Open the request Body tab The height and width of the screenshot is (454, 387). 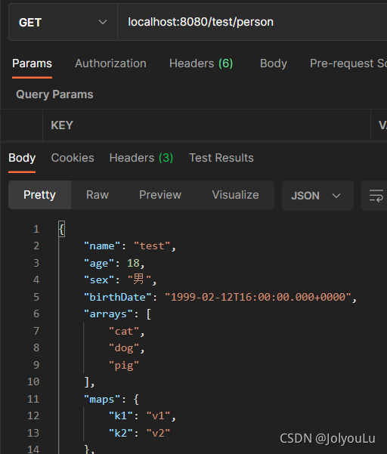[274, 63]
